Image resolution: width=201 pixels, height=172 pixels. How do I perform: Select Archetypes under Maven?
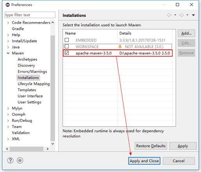27,59
